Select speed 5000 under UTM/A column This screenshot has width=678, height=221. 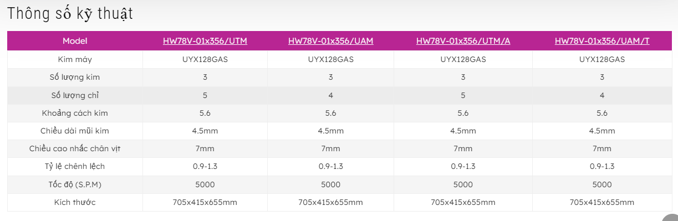pos(463,184)
